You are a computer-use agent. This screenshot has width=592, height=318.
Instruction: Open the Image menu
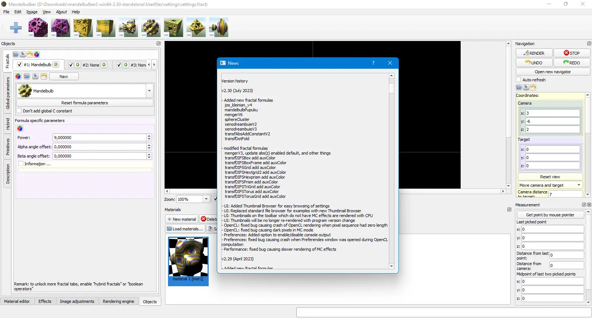pyautogui.click(x=32, y=12)
